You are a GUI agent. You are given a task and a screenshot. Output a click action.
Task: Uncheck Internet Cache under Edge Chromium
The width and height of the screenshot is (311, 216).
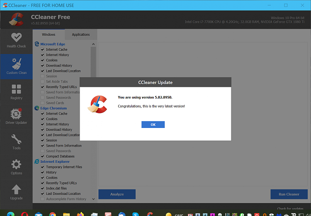42,114
